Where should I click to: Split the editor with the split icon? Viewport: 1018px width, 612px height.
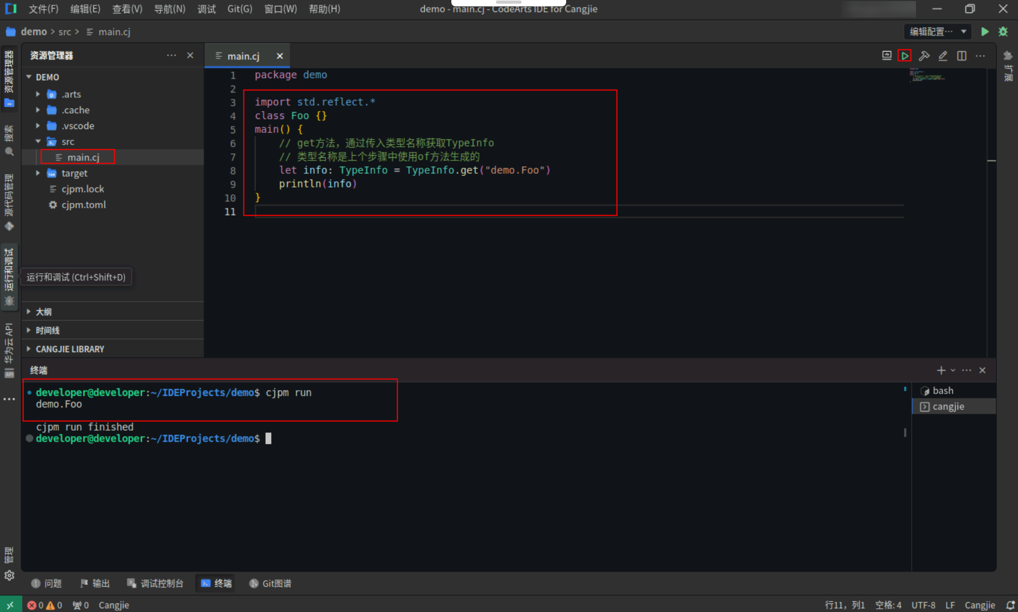[x=962, y=56]
